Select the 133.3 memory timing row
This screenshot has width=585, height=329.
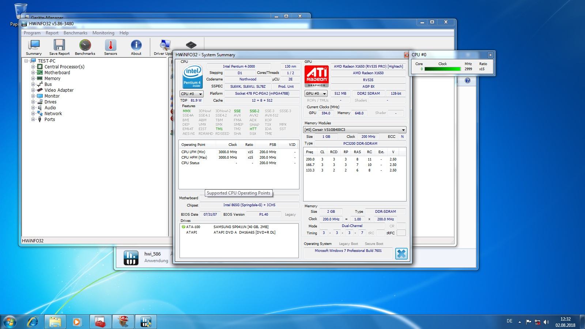(x=355, y=170)
